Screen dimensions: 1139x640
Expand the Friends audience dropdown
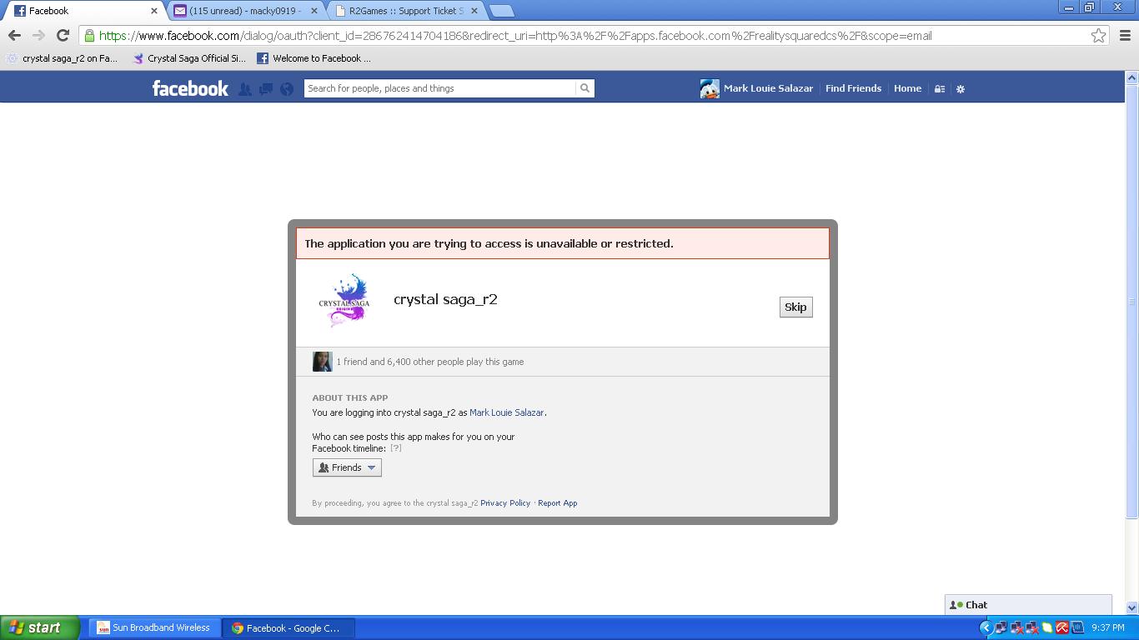pos(347,467)
